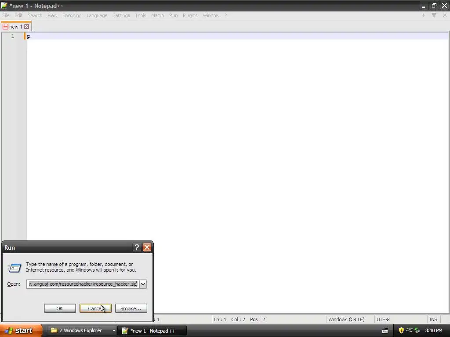Open the Edit menu

coord(18,15)
